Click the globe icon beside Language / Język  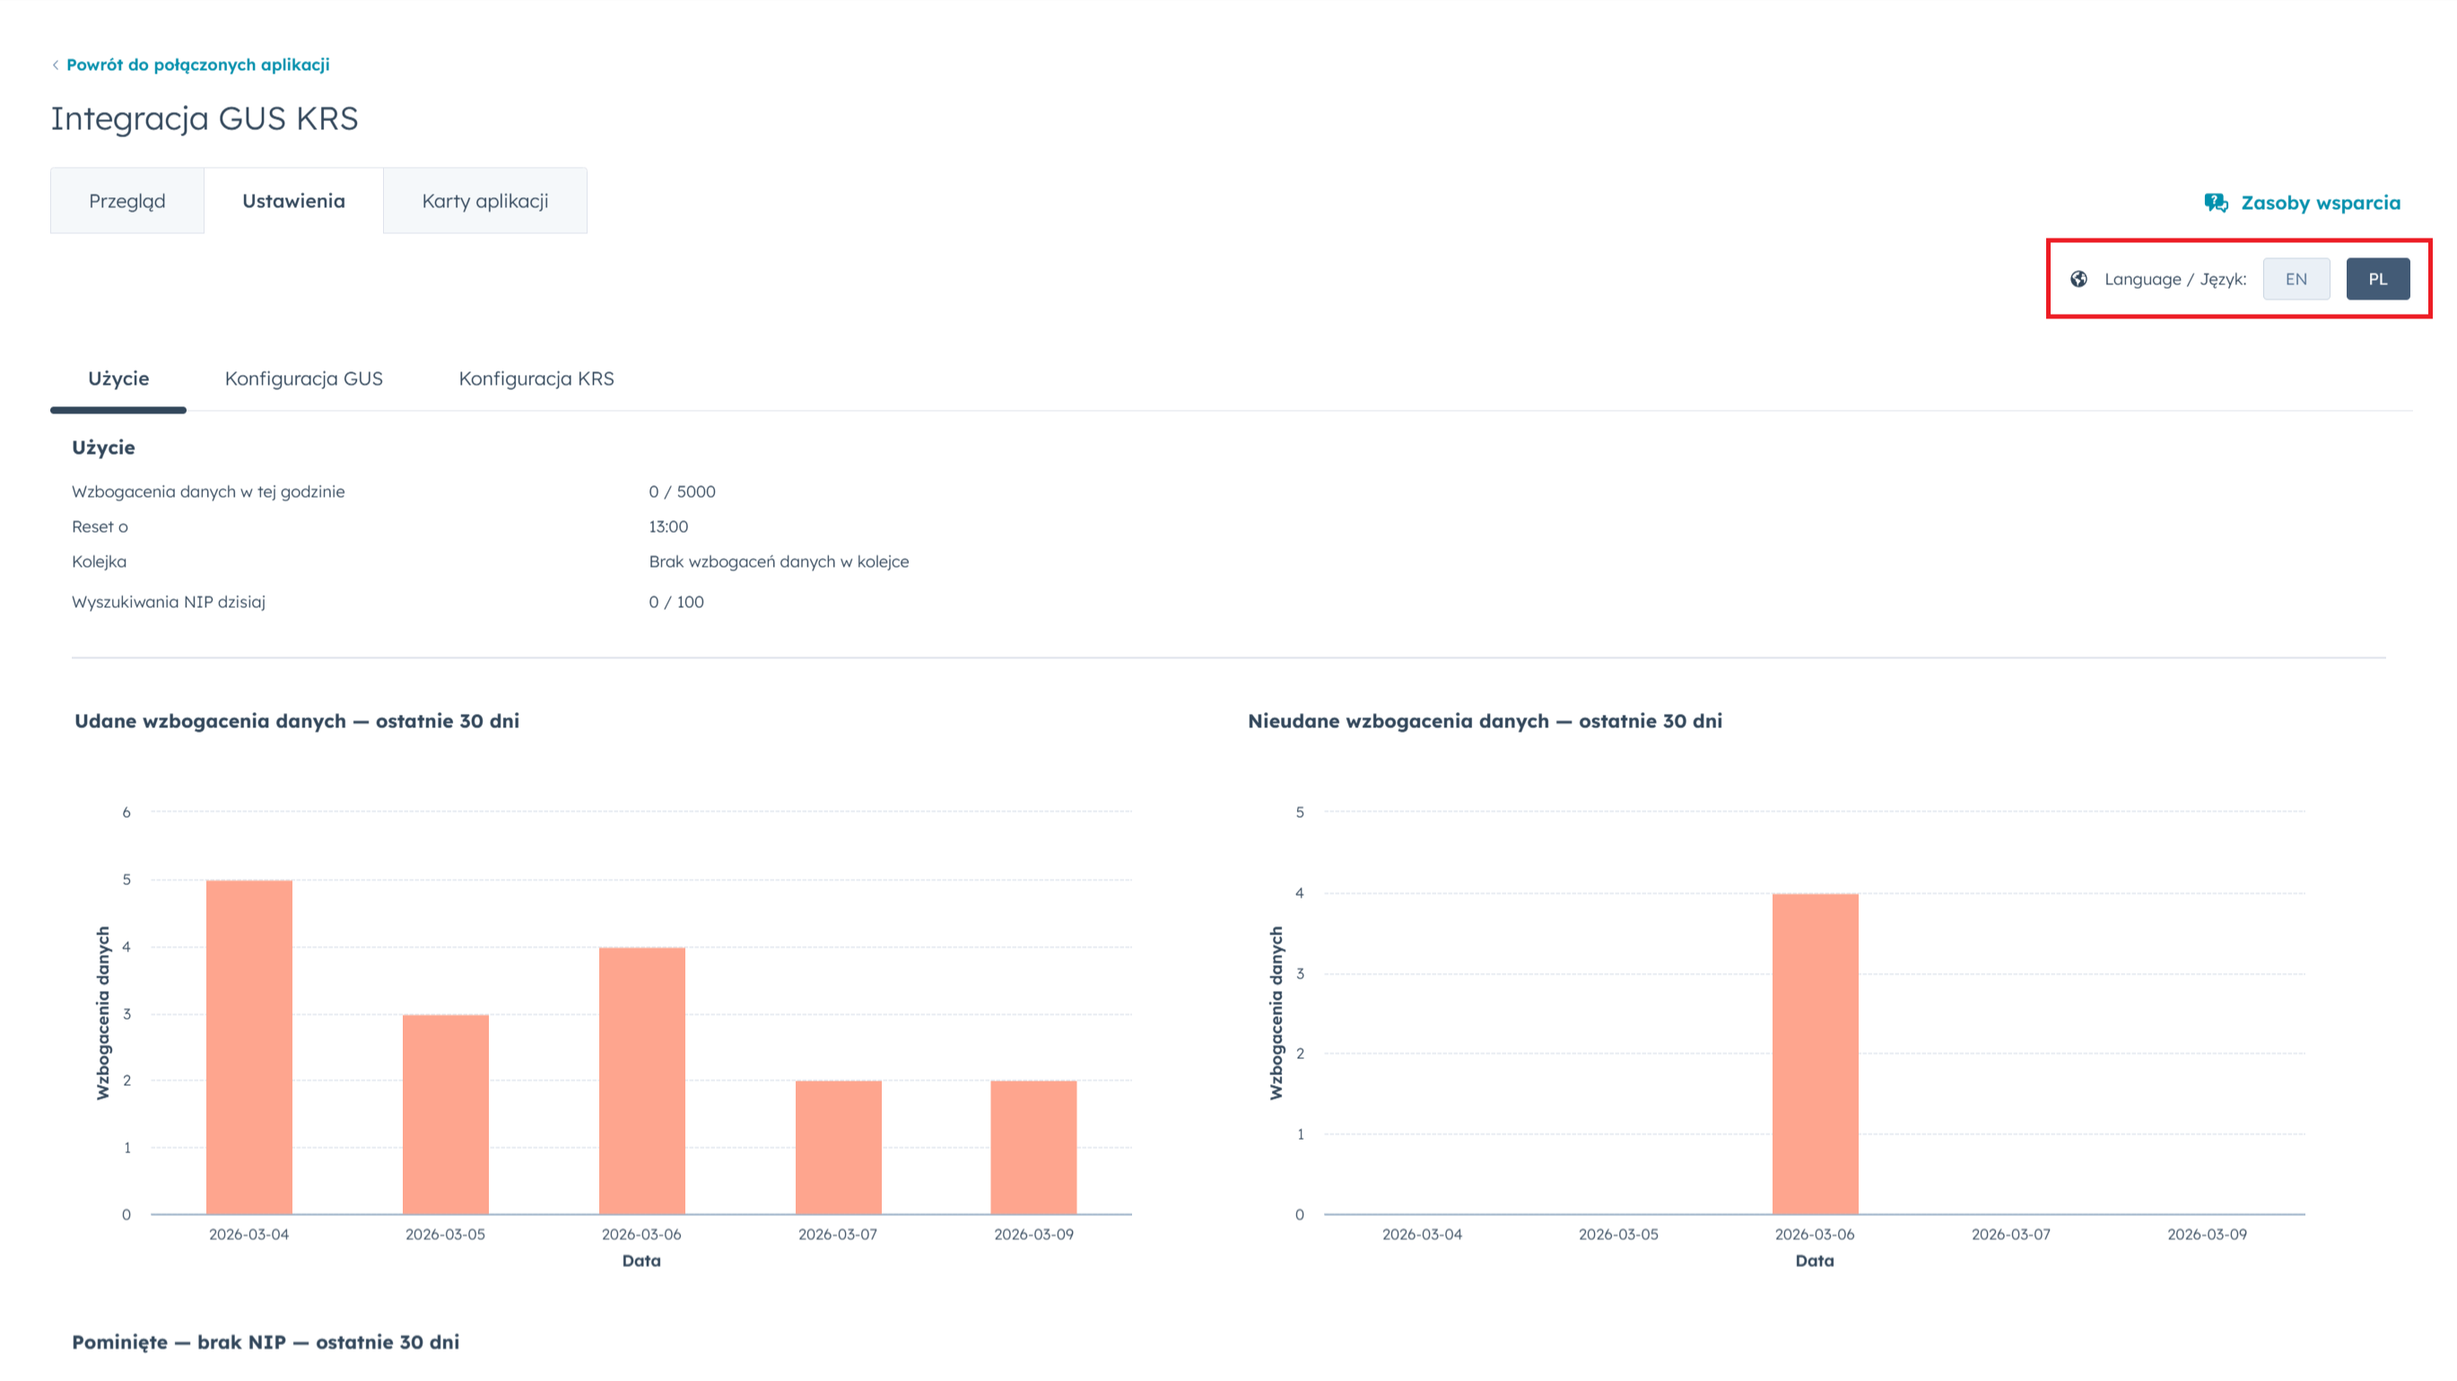(2079, 280)
